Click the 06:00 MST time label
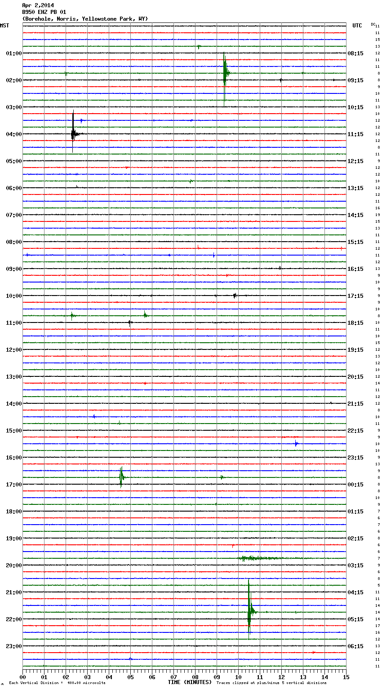The image size is (382, 689). coord(14,188)
